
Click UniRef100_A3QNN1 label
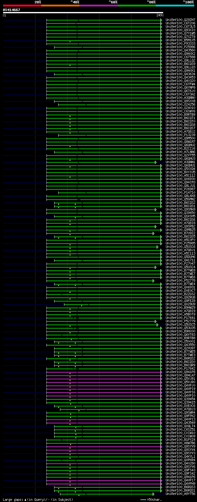pyautogui.click(x=180, y=162)
